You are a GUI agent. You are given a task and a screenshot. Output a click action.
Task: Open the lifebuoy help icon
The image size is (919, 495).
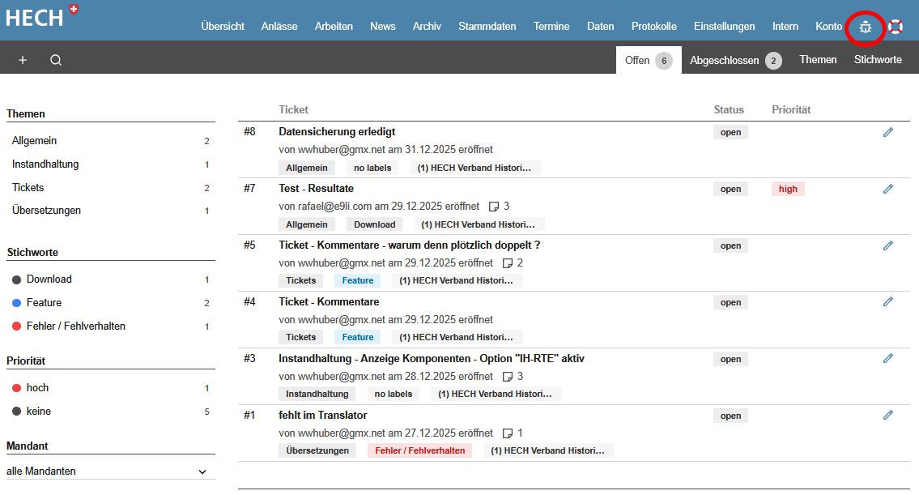[x=896, y=27]
